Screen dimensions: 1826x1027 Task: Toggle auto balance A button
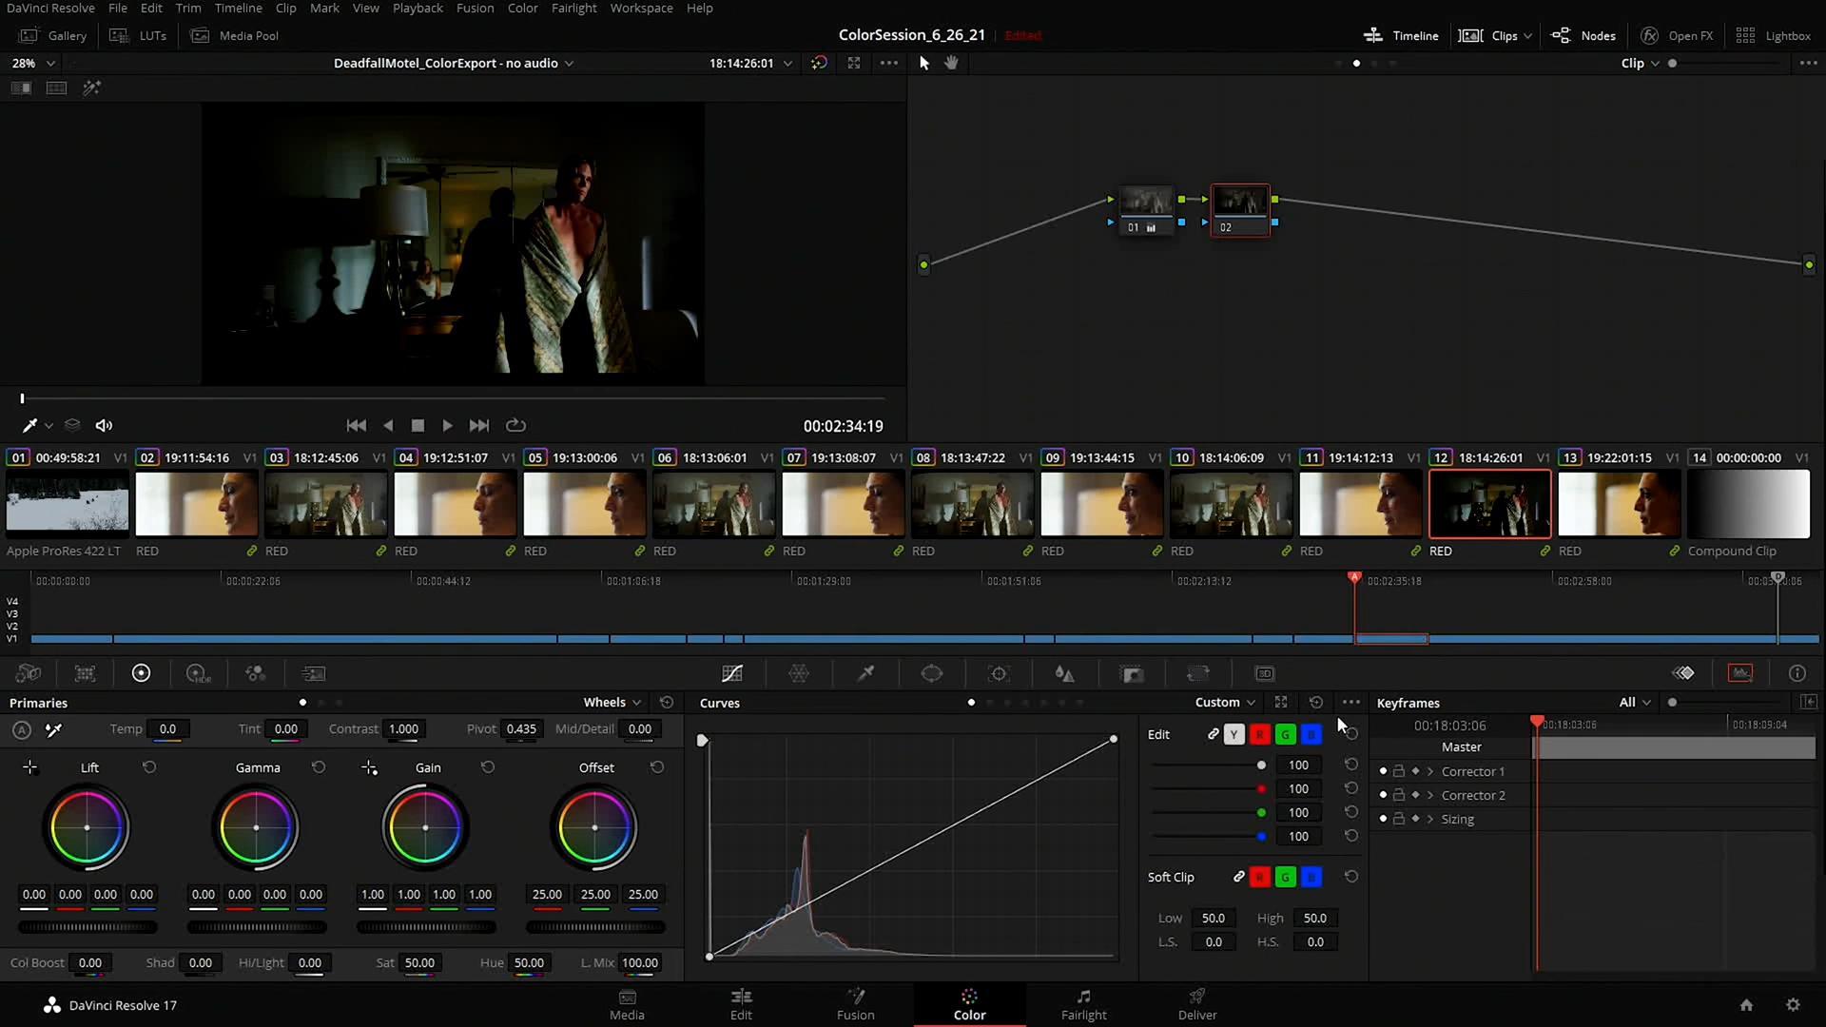pyautogui.click(x=21, y=729)
